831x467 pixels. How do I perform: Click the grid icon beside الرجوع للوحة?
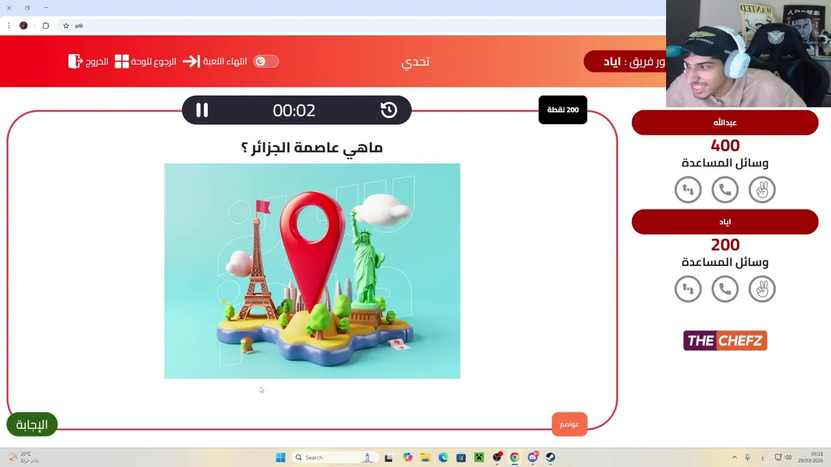pos(122,62)
